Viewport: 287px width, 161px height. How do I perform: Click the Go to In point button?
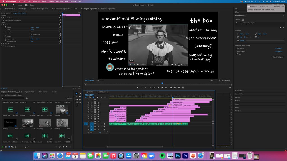tap(151, 87)
